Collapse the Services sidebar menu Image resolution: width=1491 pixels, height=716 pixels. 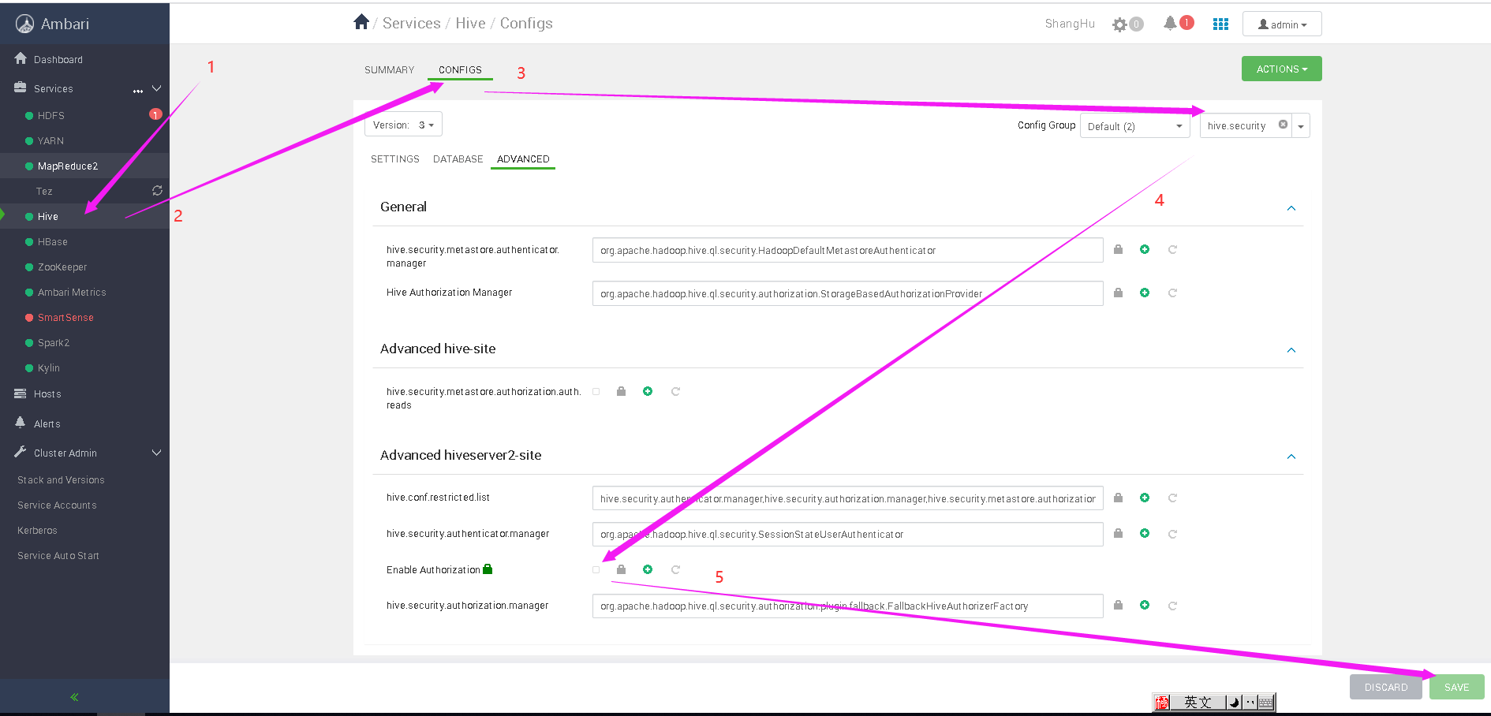coord(156,88)
